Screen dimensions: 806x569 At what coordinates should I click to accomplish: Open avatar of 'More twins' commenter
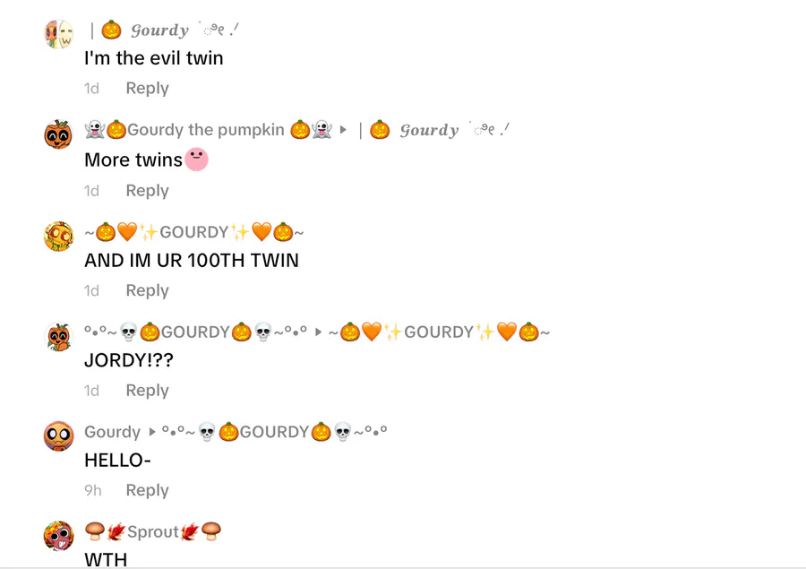coord(58,134)
